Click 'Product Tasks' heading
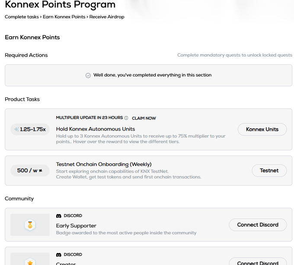 [x=22, y=99]
